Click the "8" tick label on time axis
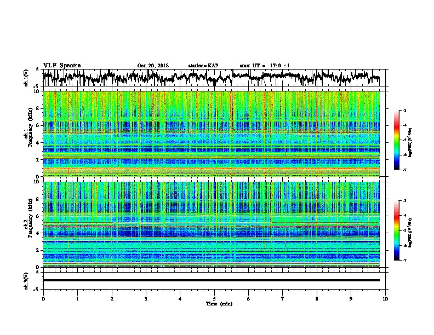 317,299
